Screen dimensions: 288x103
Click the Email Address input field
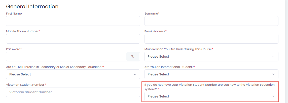211,39
